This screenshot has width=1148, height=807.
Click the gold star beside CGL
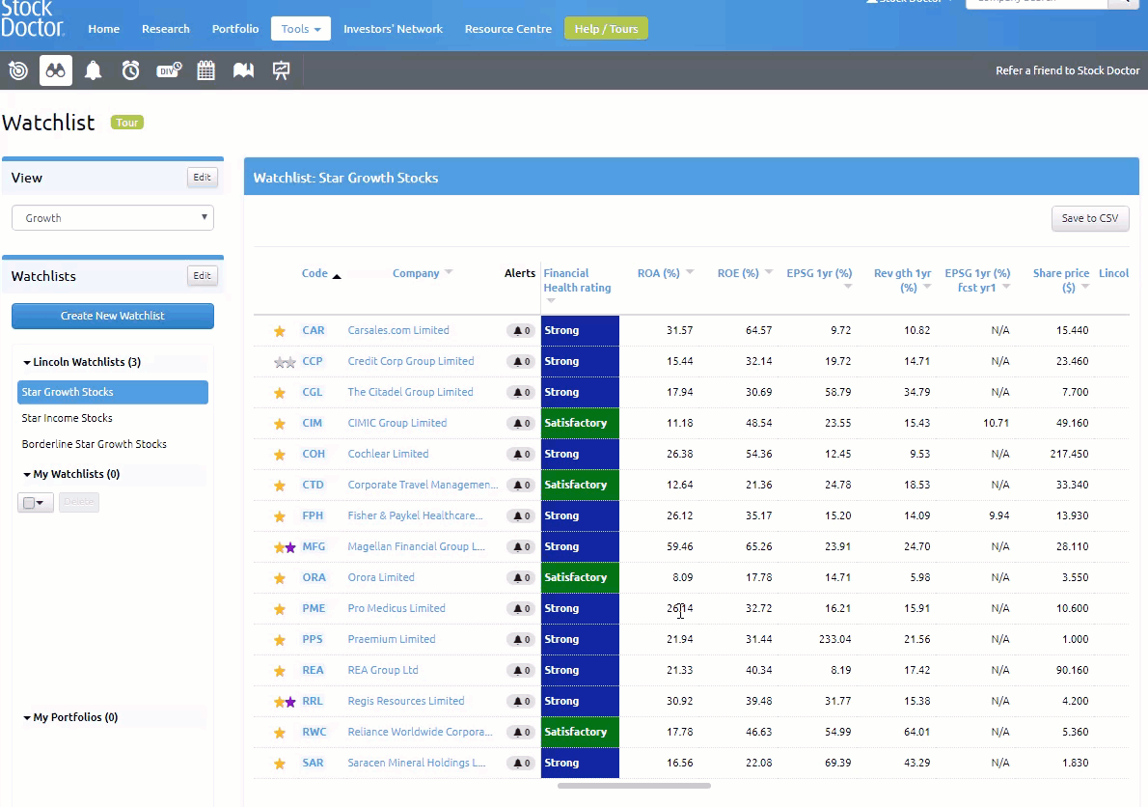coord(280,393)
